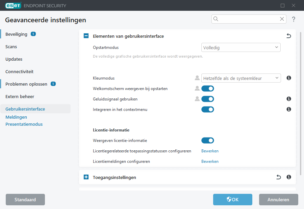Reset the Elementen van gebruikersinterface section
The width and height of the screenshot is (304, 209).
[x=289, y=35]
